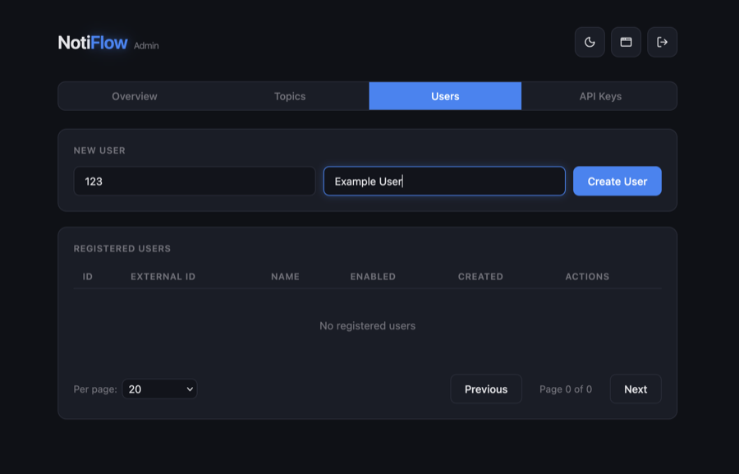Click the window layout icon in the header
Viewport: 739px width, 474px height.
tap(626, 42)
